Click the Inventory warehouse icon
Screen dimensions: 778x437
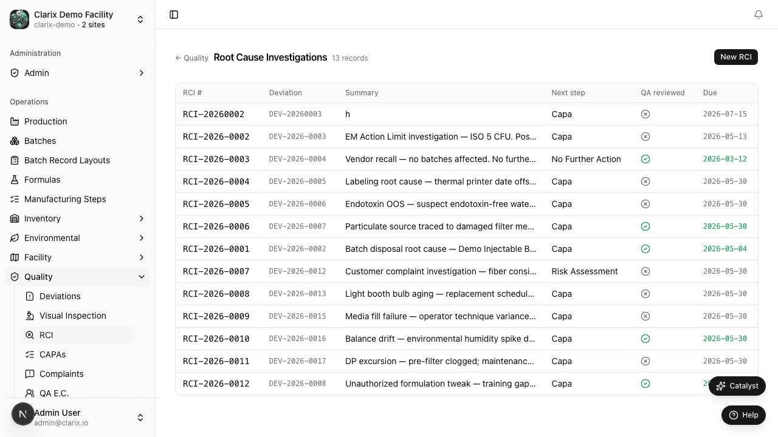(15, 218)
